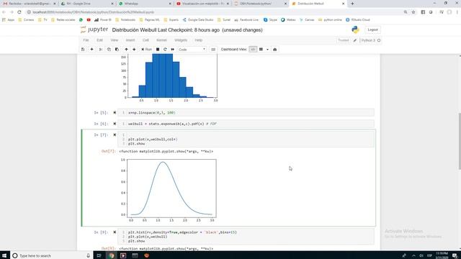461x259 pixels.
Task: Open the Kernel menu
Action: (x=161, y=40)
